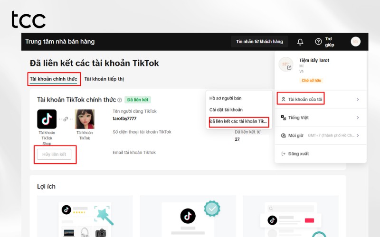
Task: Click the first benefit illustration with magic wand
Action: tap(85, 216)
